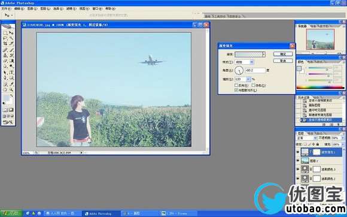
Task: Open the layer blend mode dropdown
Action: click(x=307, y=138)
